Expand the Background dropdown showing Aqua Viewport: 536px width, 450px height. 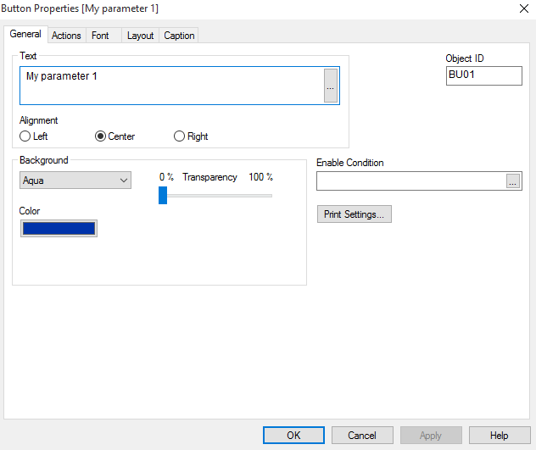point(75,181)
